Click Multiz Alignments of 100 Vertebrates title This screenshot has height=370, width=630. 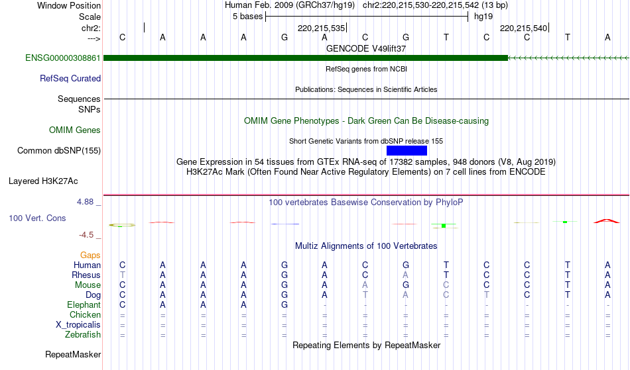click(x=366, y=246)
